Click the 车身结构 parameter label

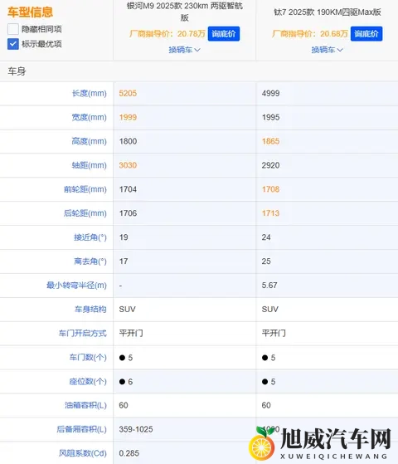(90, 310)
